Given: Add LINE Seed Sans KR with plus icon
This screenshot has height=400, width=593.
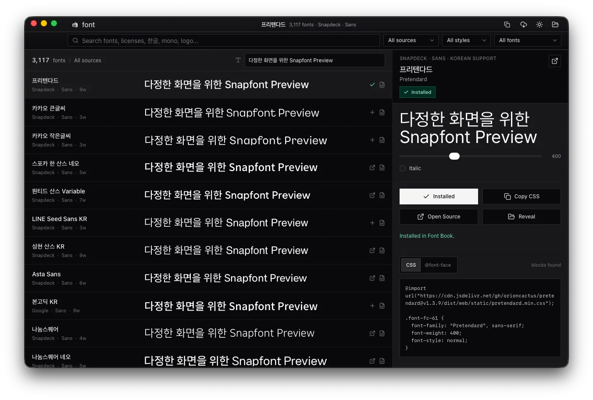Looking at the screenshot, I should [x=372, y=223].
